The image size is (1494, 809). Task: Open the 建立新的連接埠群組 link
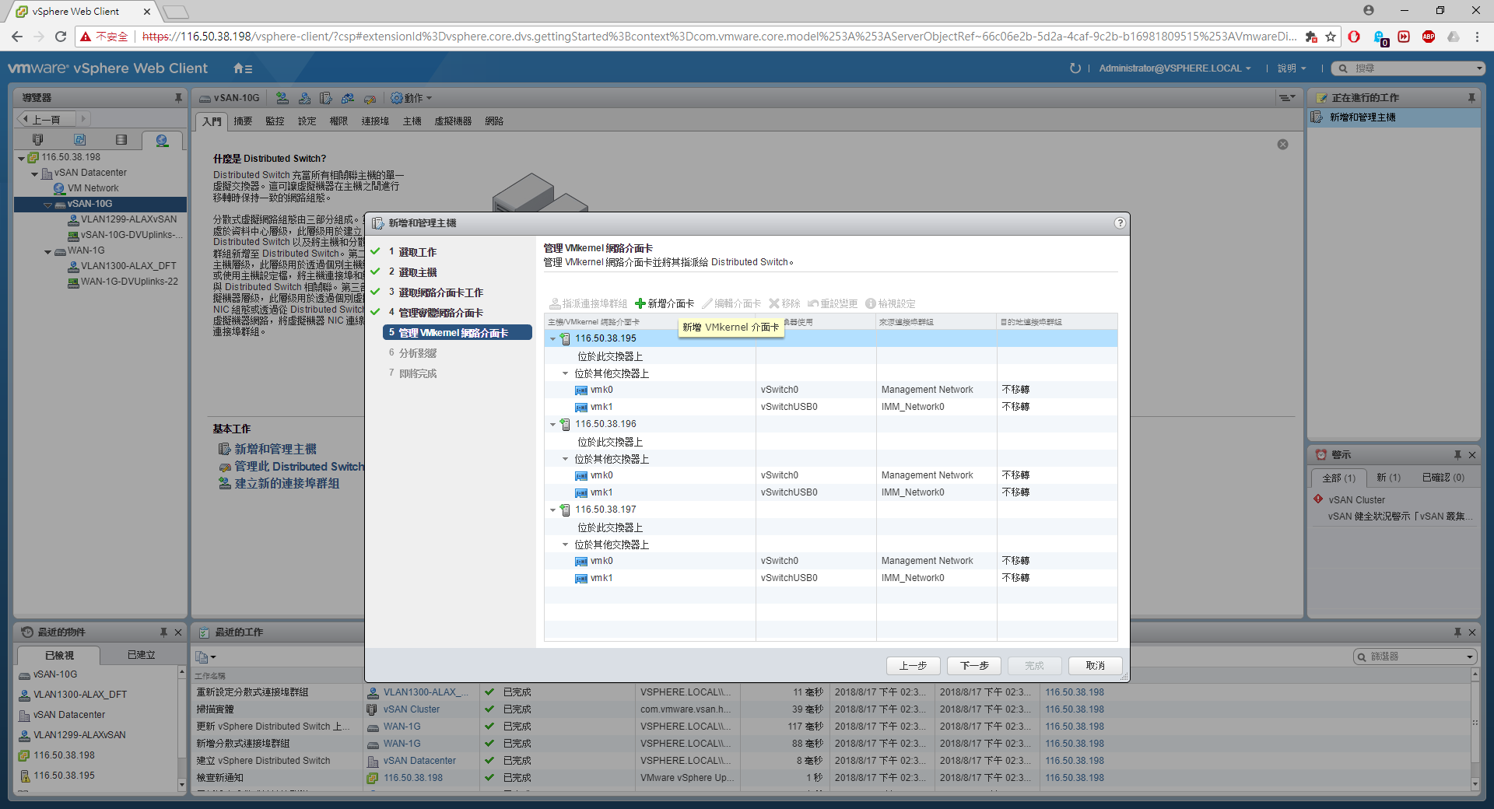(287, 484)
